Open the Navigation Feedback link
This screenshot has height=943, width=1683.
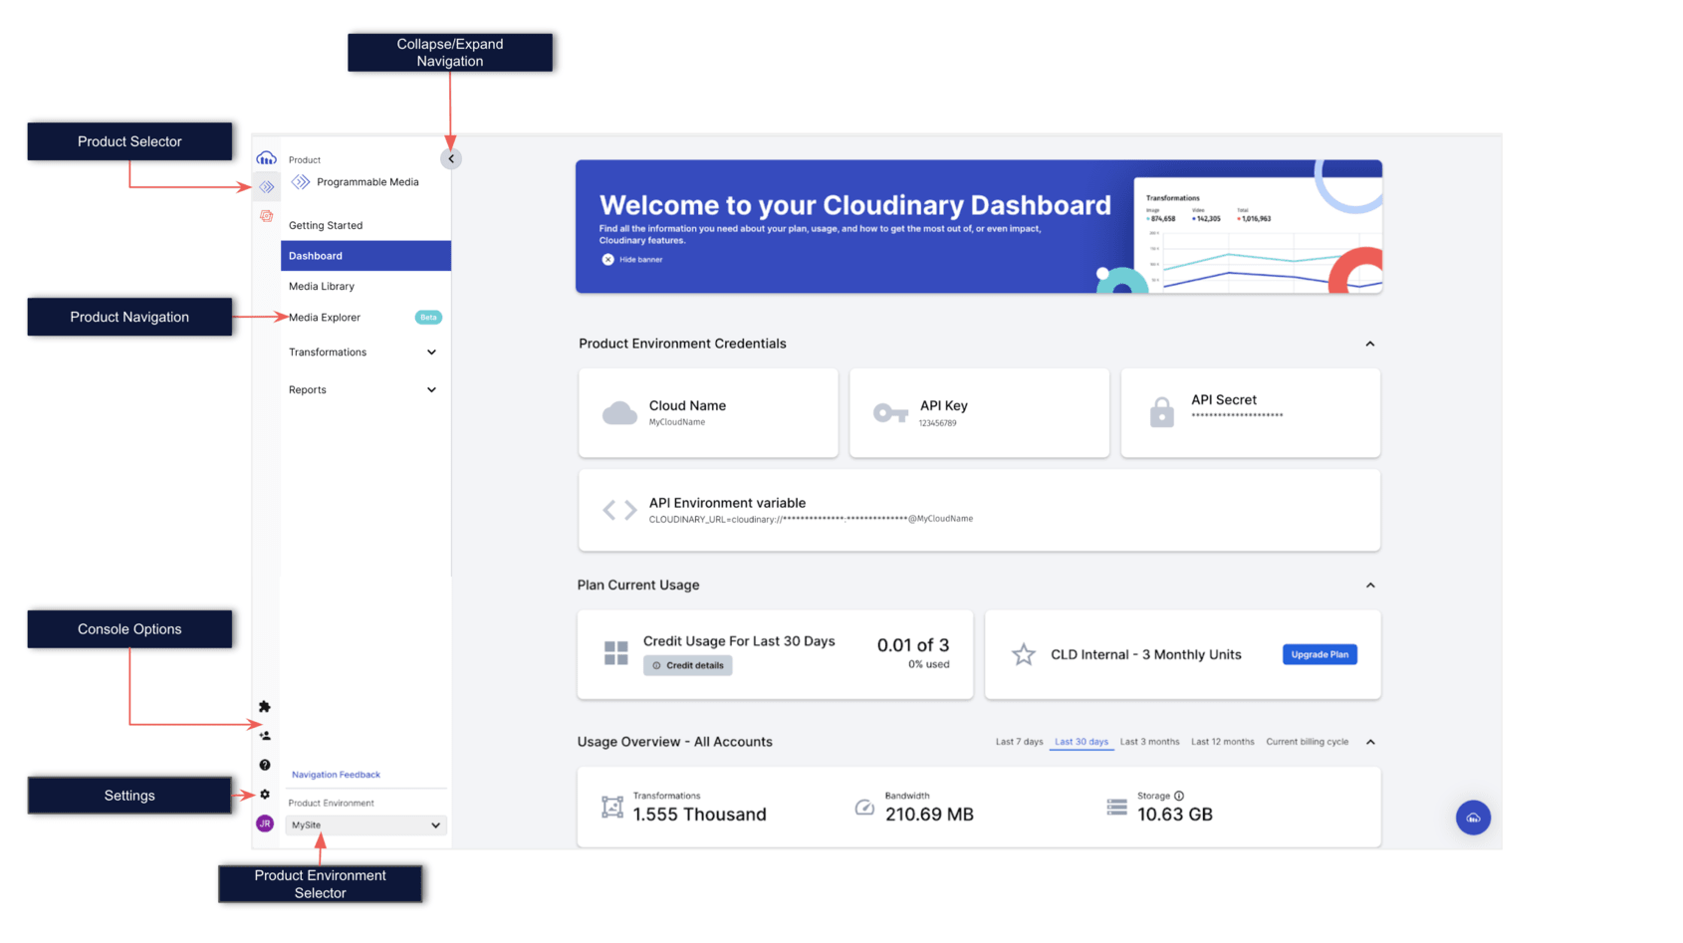[x=335, y=774]
